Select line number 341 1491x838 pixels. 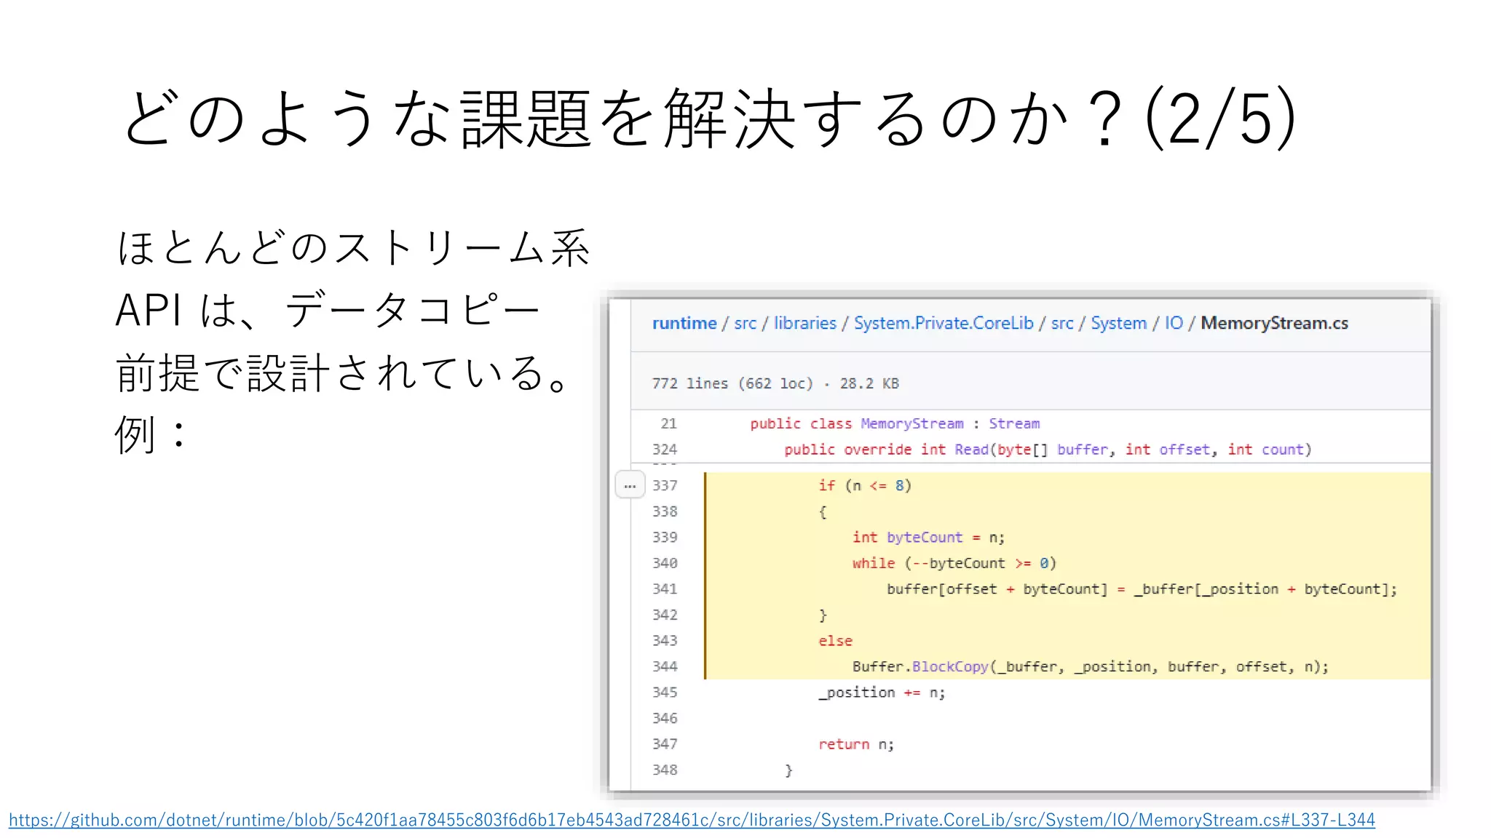point(665,588)
